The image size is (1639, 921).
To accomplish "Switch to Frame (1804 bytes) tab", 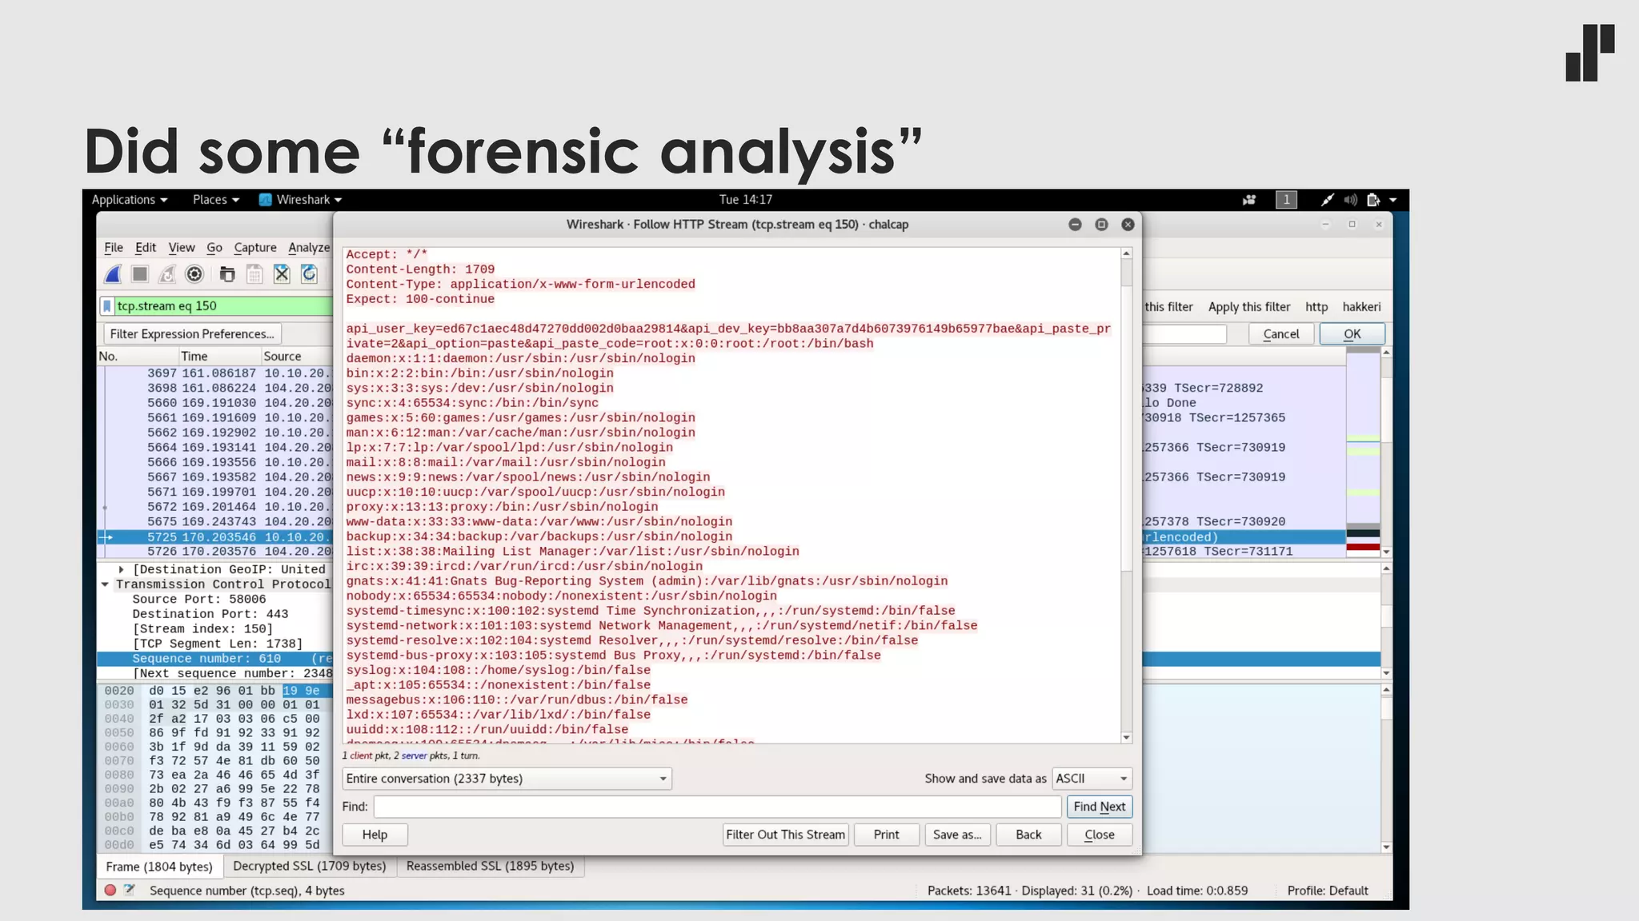I will tap(159, 867).
